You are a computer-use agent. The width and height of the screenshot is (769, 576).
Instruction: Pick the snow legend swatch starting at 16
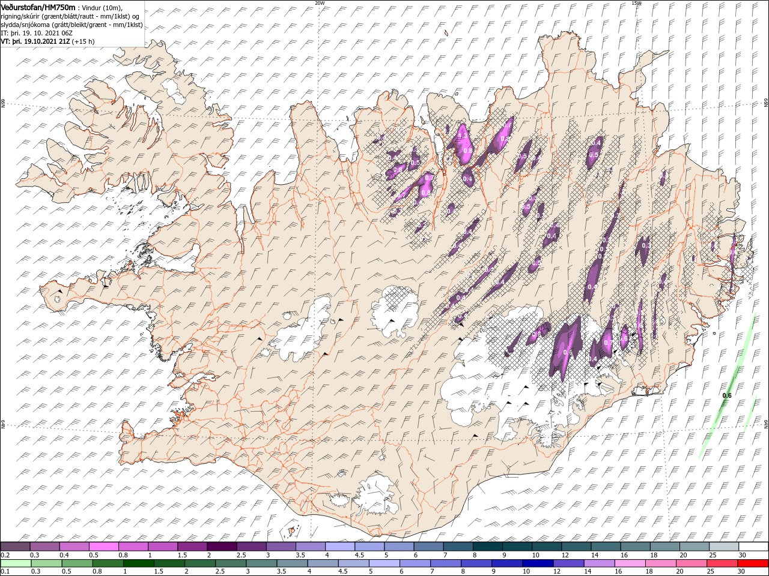(x=636, y=546)
